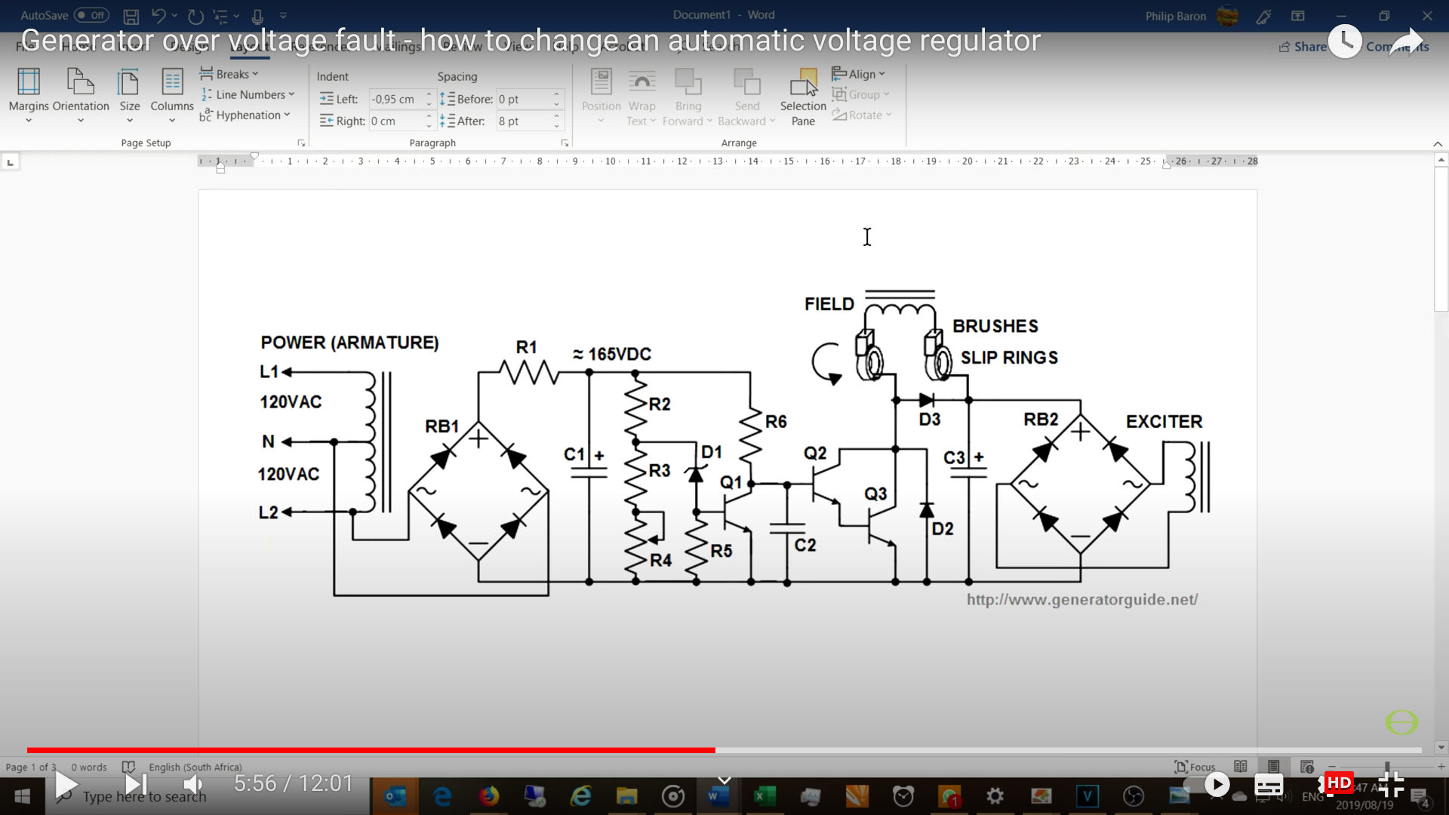Click the red video progress bar
The width and height of the screenshot is (1449, 815).
pyautogui.click(x=370, y=750)
